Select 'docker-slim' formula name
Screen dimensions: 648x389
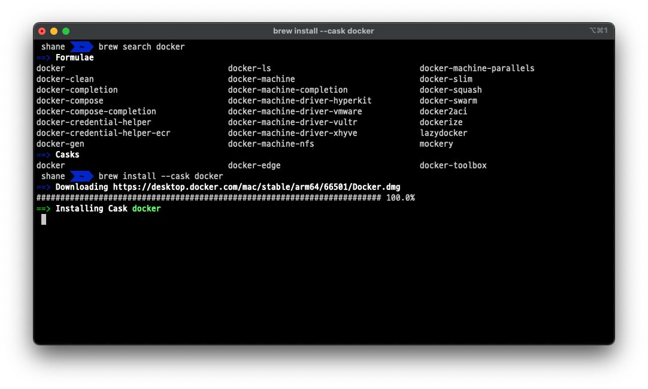[446, 79]
